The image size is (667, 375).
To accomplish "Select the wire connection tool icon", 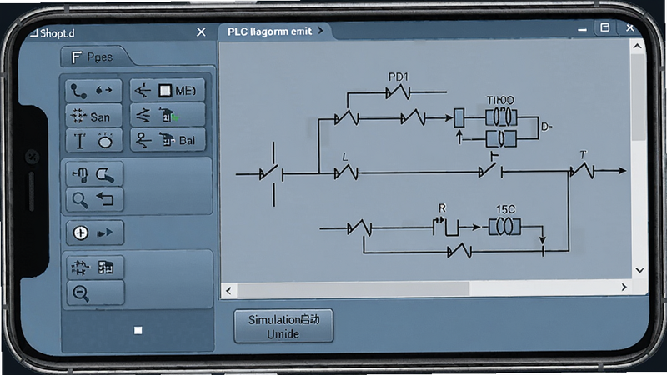I will click(x=79, y=91).
